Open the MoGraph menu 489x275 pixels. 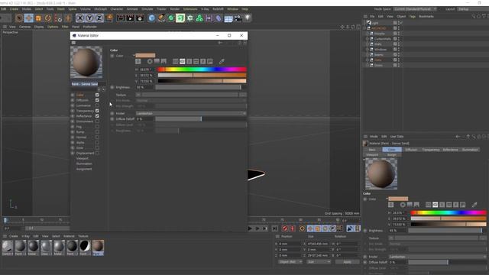click(x=100, y=9)
